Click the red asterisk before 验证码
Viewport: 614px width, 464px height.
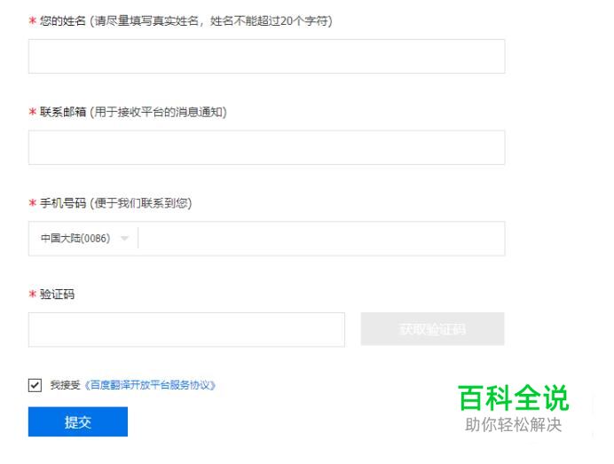33,294
